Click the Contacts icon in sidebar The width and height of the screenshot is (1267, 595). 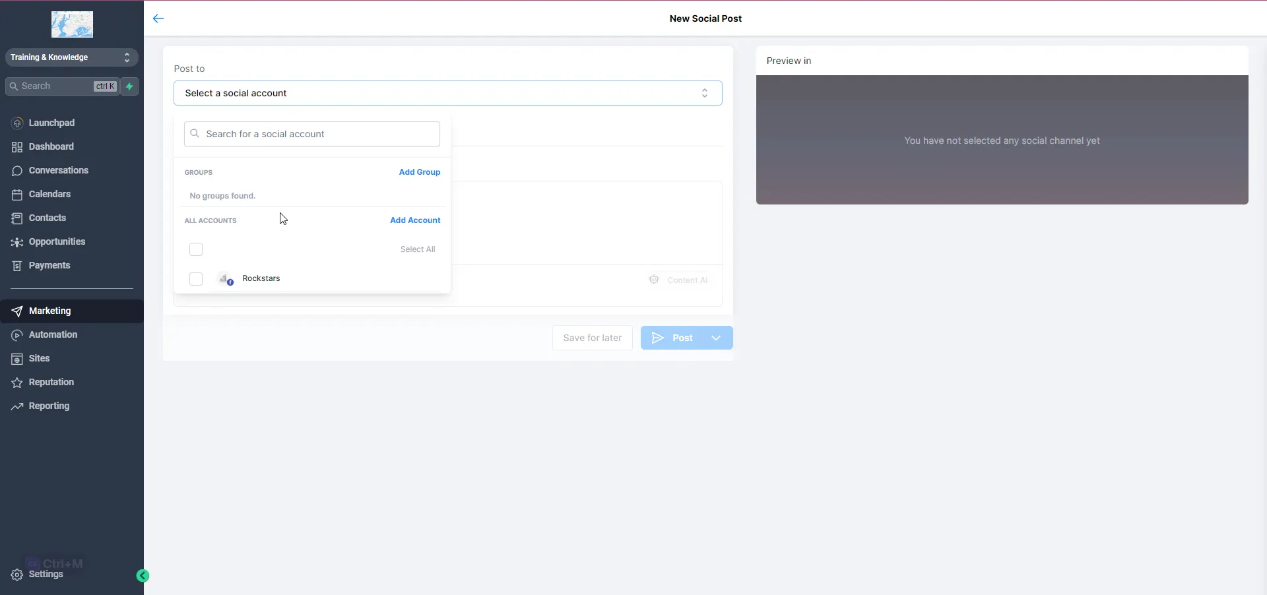(x=17, y=218)
